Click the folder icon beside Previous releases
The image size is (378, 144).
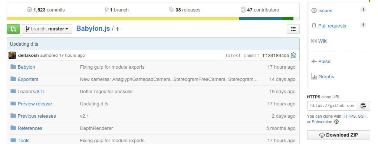click(x=13, y=116)
